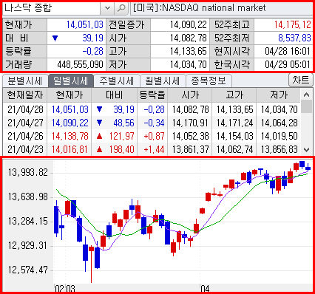This screenshot has width=315, height=294.
Task: Click the 14,175,12 52-week high value
Action: 293,24
